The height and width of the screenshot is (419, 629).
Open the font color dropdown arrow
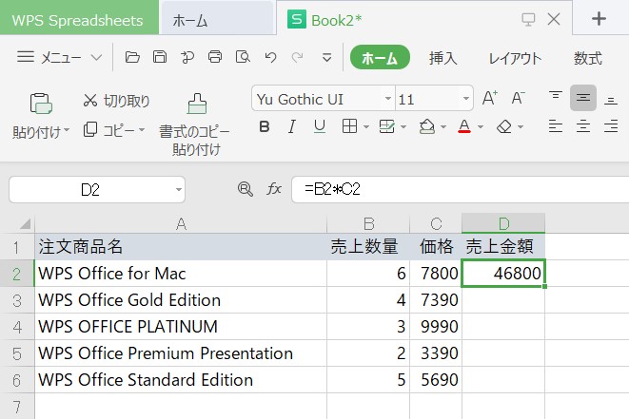click(x=481, y=127)
